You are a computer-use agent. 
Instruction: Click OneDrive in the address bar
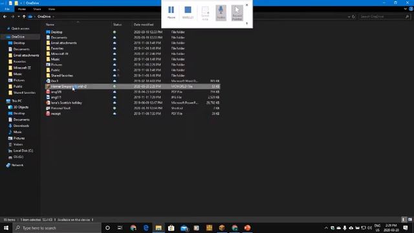tap(44, 16)
